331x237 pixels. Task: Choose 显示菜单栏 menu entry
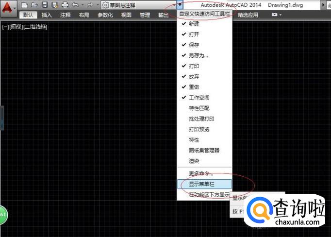coord(204,184)
